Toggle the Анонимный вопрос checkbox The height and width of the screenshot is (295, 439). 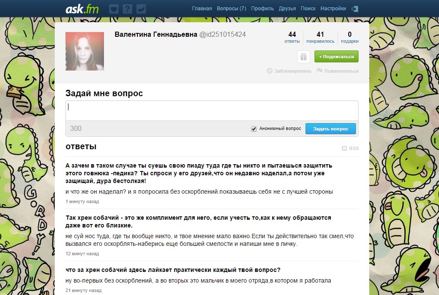pos(254,129)
